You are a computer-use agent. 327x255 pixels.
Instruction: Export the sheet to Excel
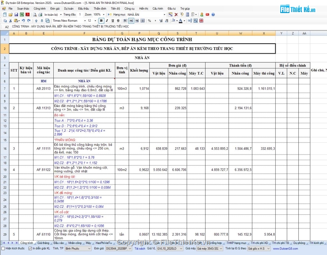(22, 14)
